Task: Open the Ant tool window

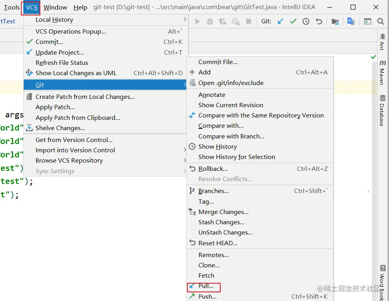Action: click(x=382, y=42)
